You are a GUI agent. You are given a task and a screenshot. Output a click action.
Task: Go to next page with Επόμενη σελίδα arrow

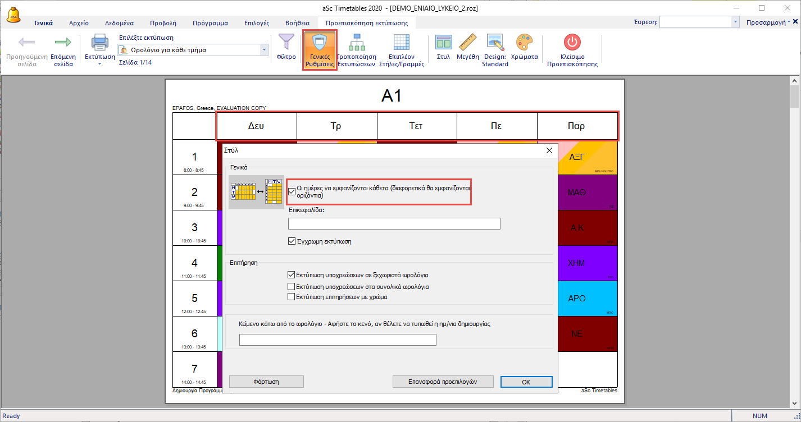point(63,43)
